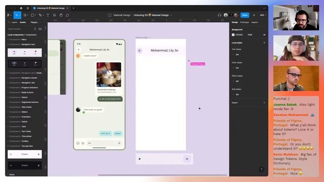Click back arrow in Android Large frame

[x=140, y=51]
